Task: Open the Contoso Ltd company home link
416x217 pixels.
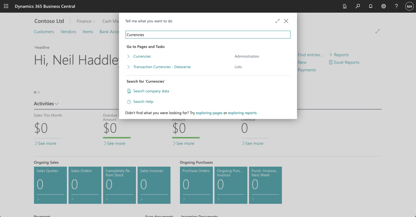Action: point(49,21)
